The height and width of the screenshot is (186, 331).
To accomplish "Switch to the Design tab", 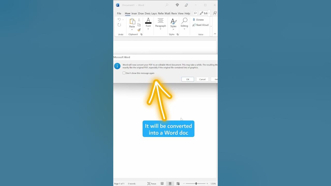I will coord(148,13).
